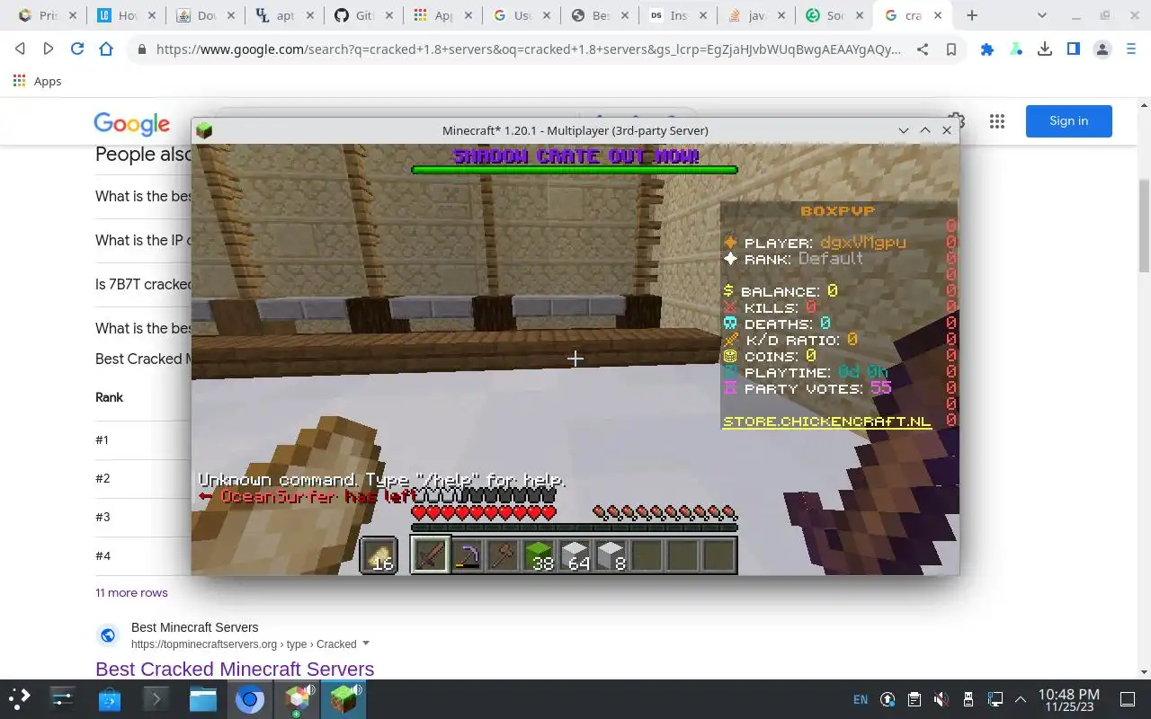Click the Show Desktop button in the taskbar
Screen dimensions: 1151x719
(1128, 699)
